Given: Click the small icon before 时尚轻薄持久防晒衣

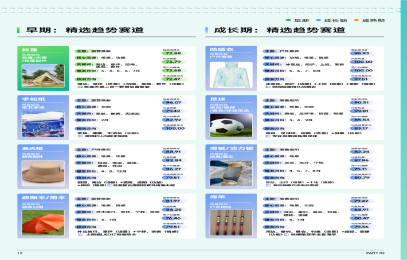Looking at the screenshot, I should 267,86.
